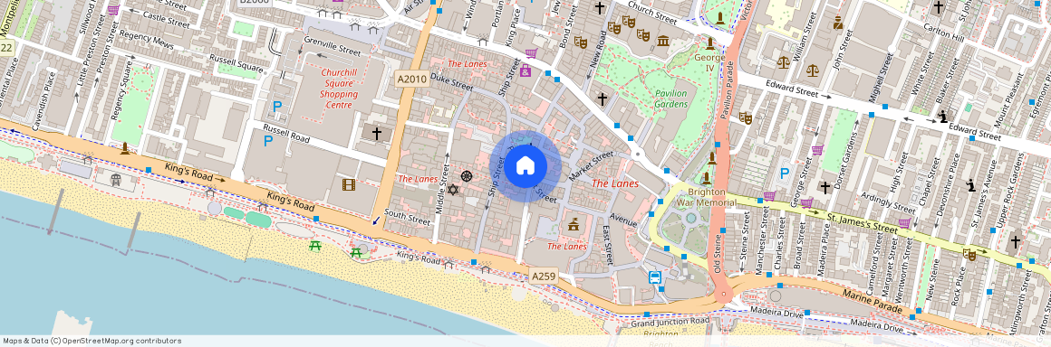The width and height of the screenshot is (1051, 347).
Task: Select the A259 road shield
Action: (544, 276)
